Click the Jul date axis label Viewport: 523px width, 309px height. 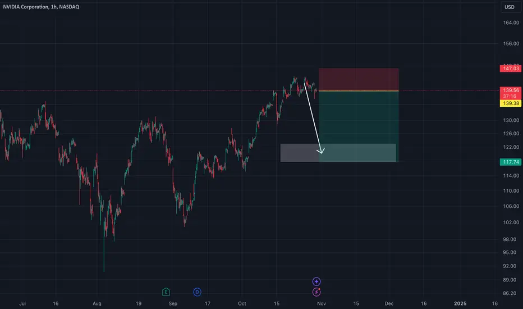(22, 303)
